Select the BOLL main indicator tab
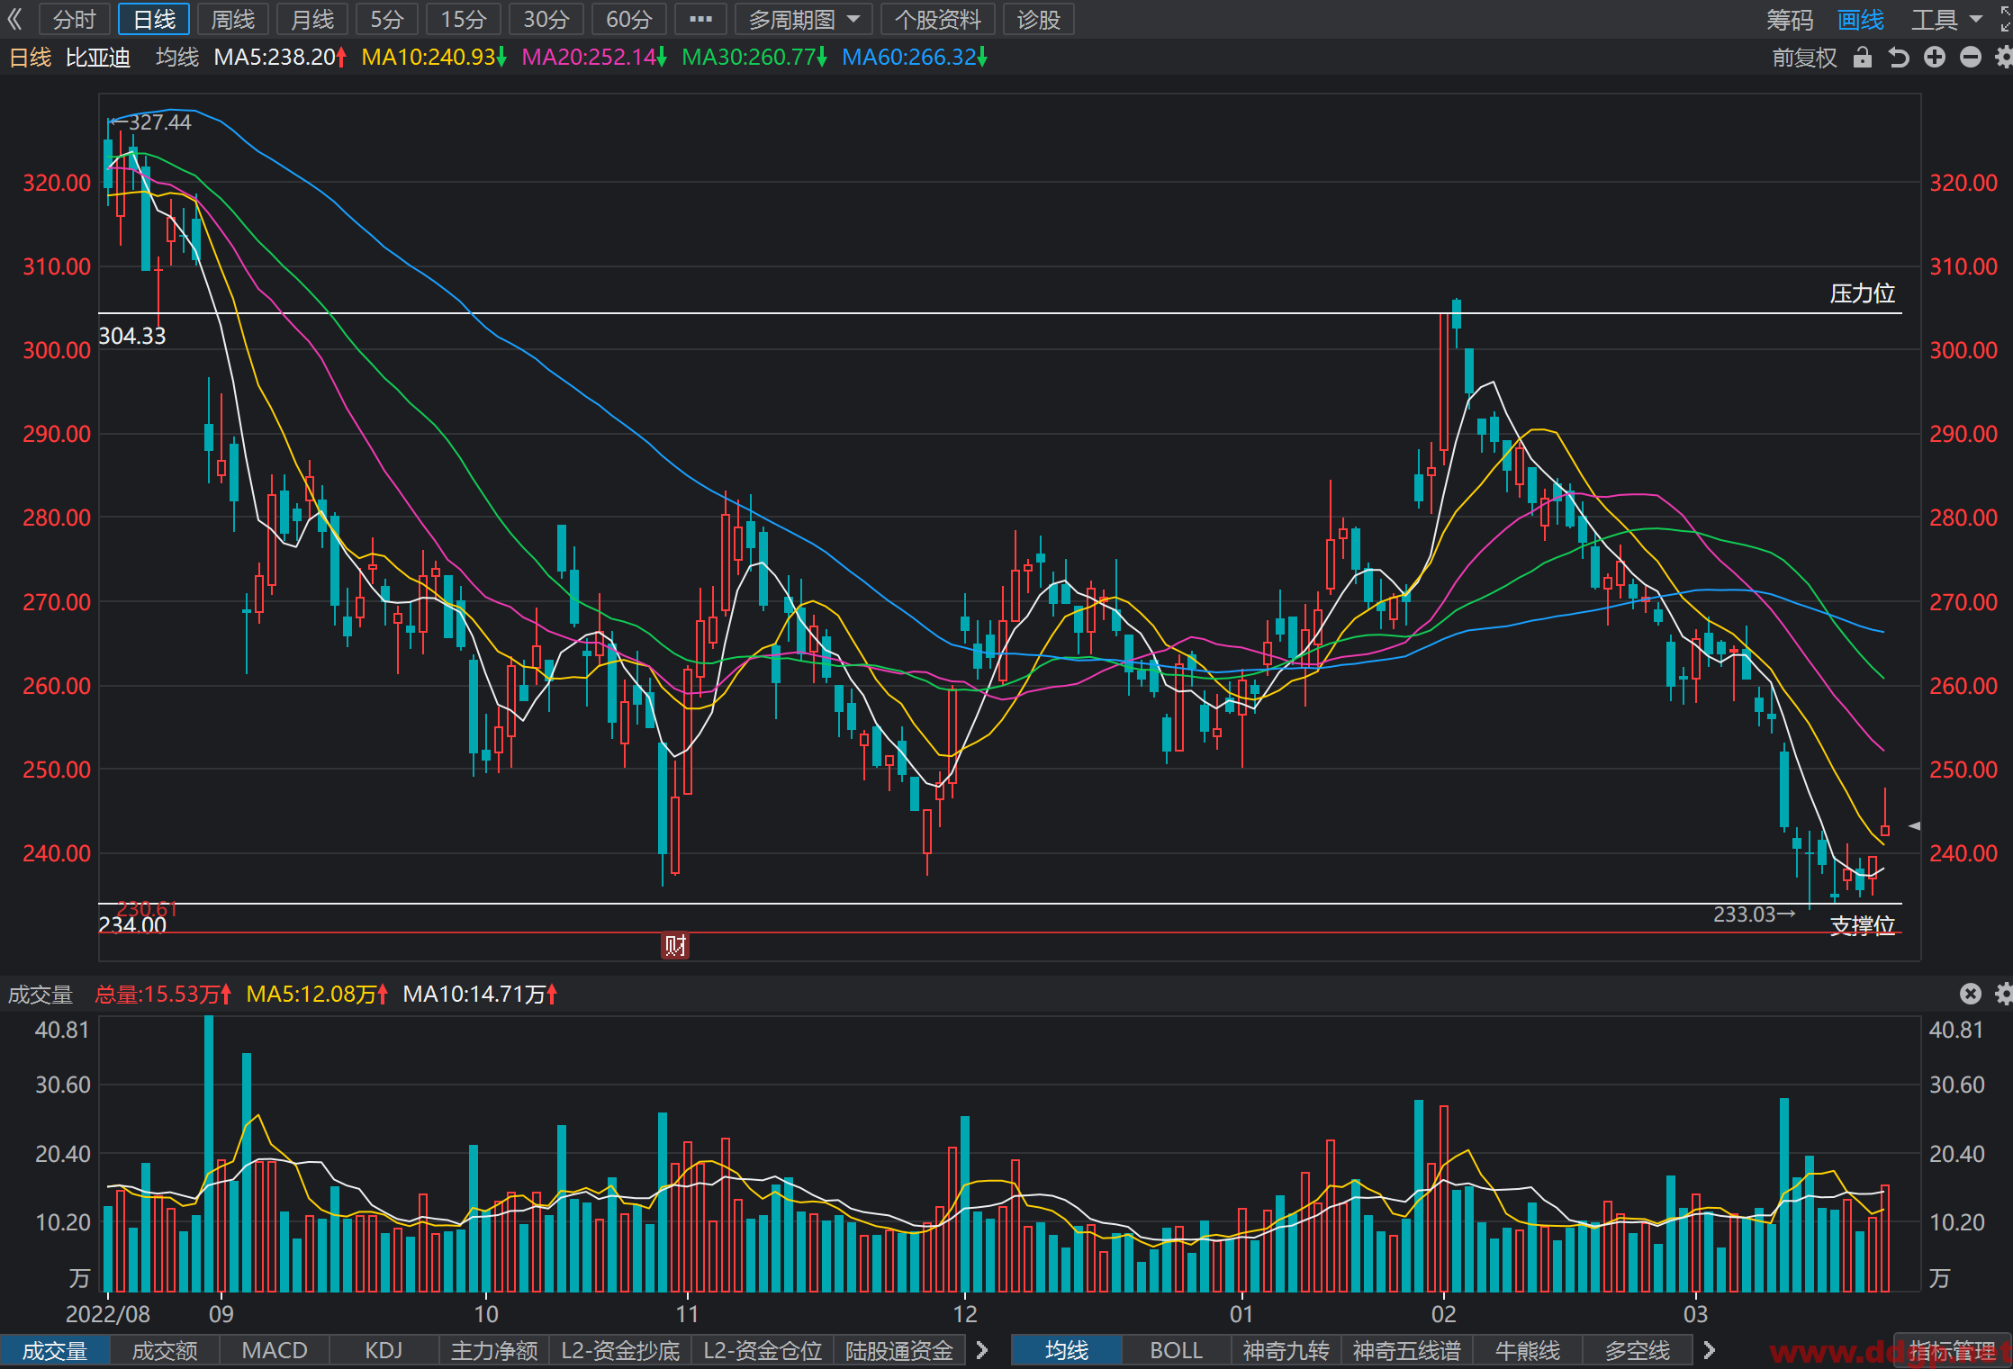 point(1176,1351)
